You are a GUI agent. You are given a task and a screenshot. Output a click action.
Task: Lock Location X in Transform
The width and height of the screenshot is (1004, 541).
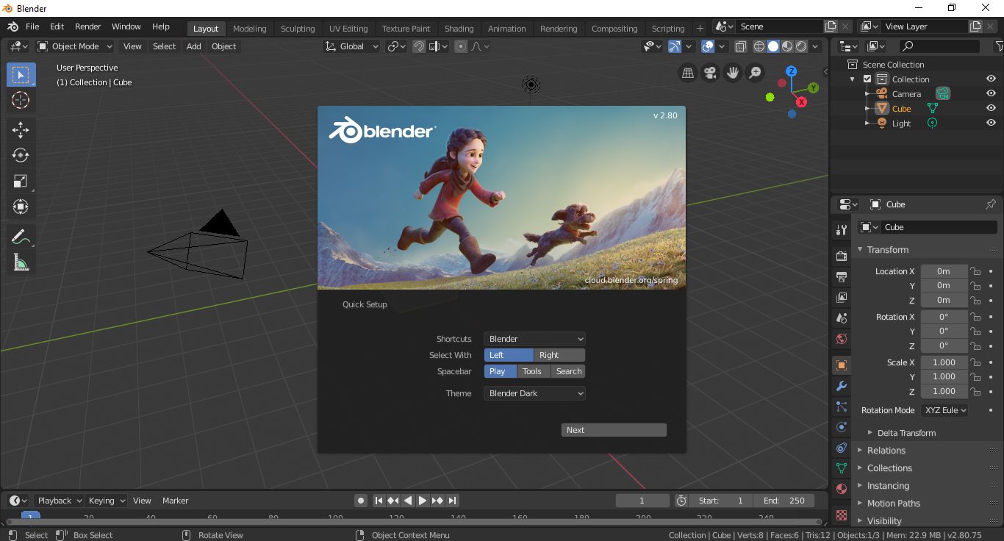[975, 271]
